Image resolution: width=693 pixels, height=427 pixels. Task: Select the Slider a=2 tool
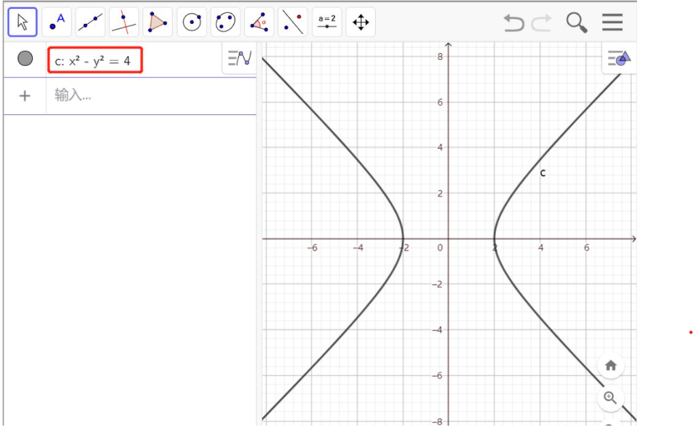click(327, 22)
